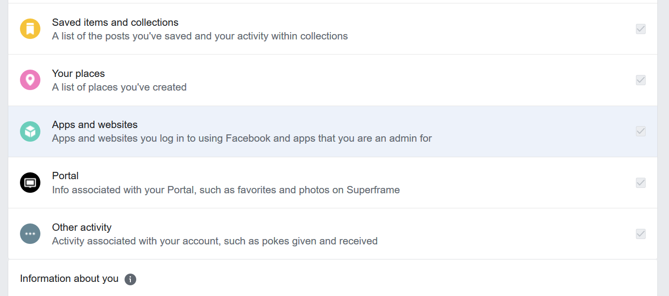Toggle the Saved items and collections checkbox

point(641,29)
